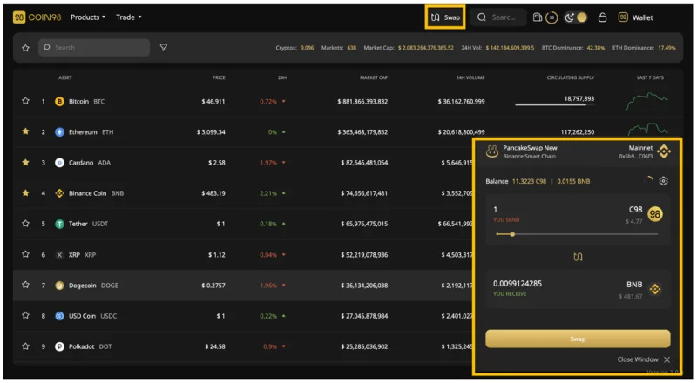Open the Trade dropdown menu
This screenshot has height=383, width=697.
(128, 17)
